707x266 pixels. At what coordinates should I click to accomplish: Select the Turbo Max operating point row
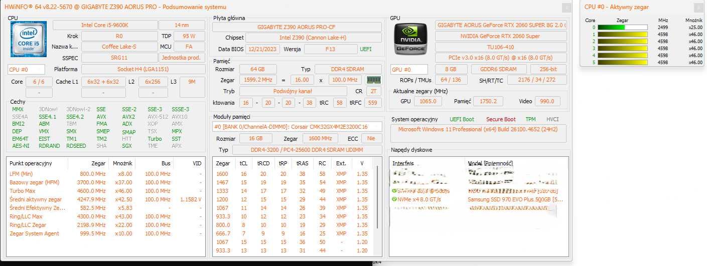coord(106,191)
